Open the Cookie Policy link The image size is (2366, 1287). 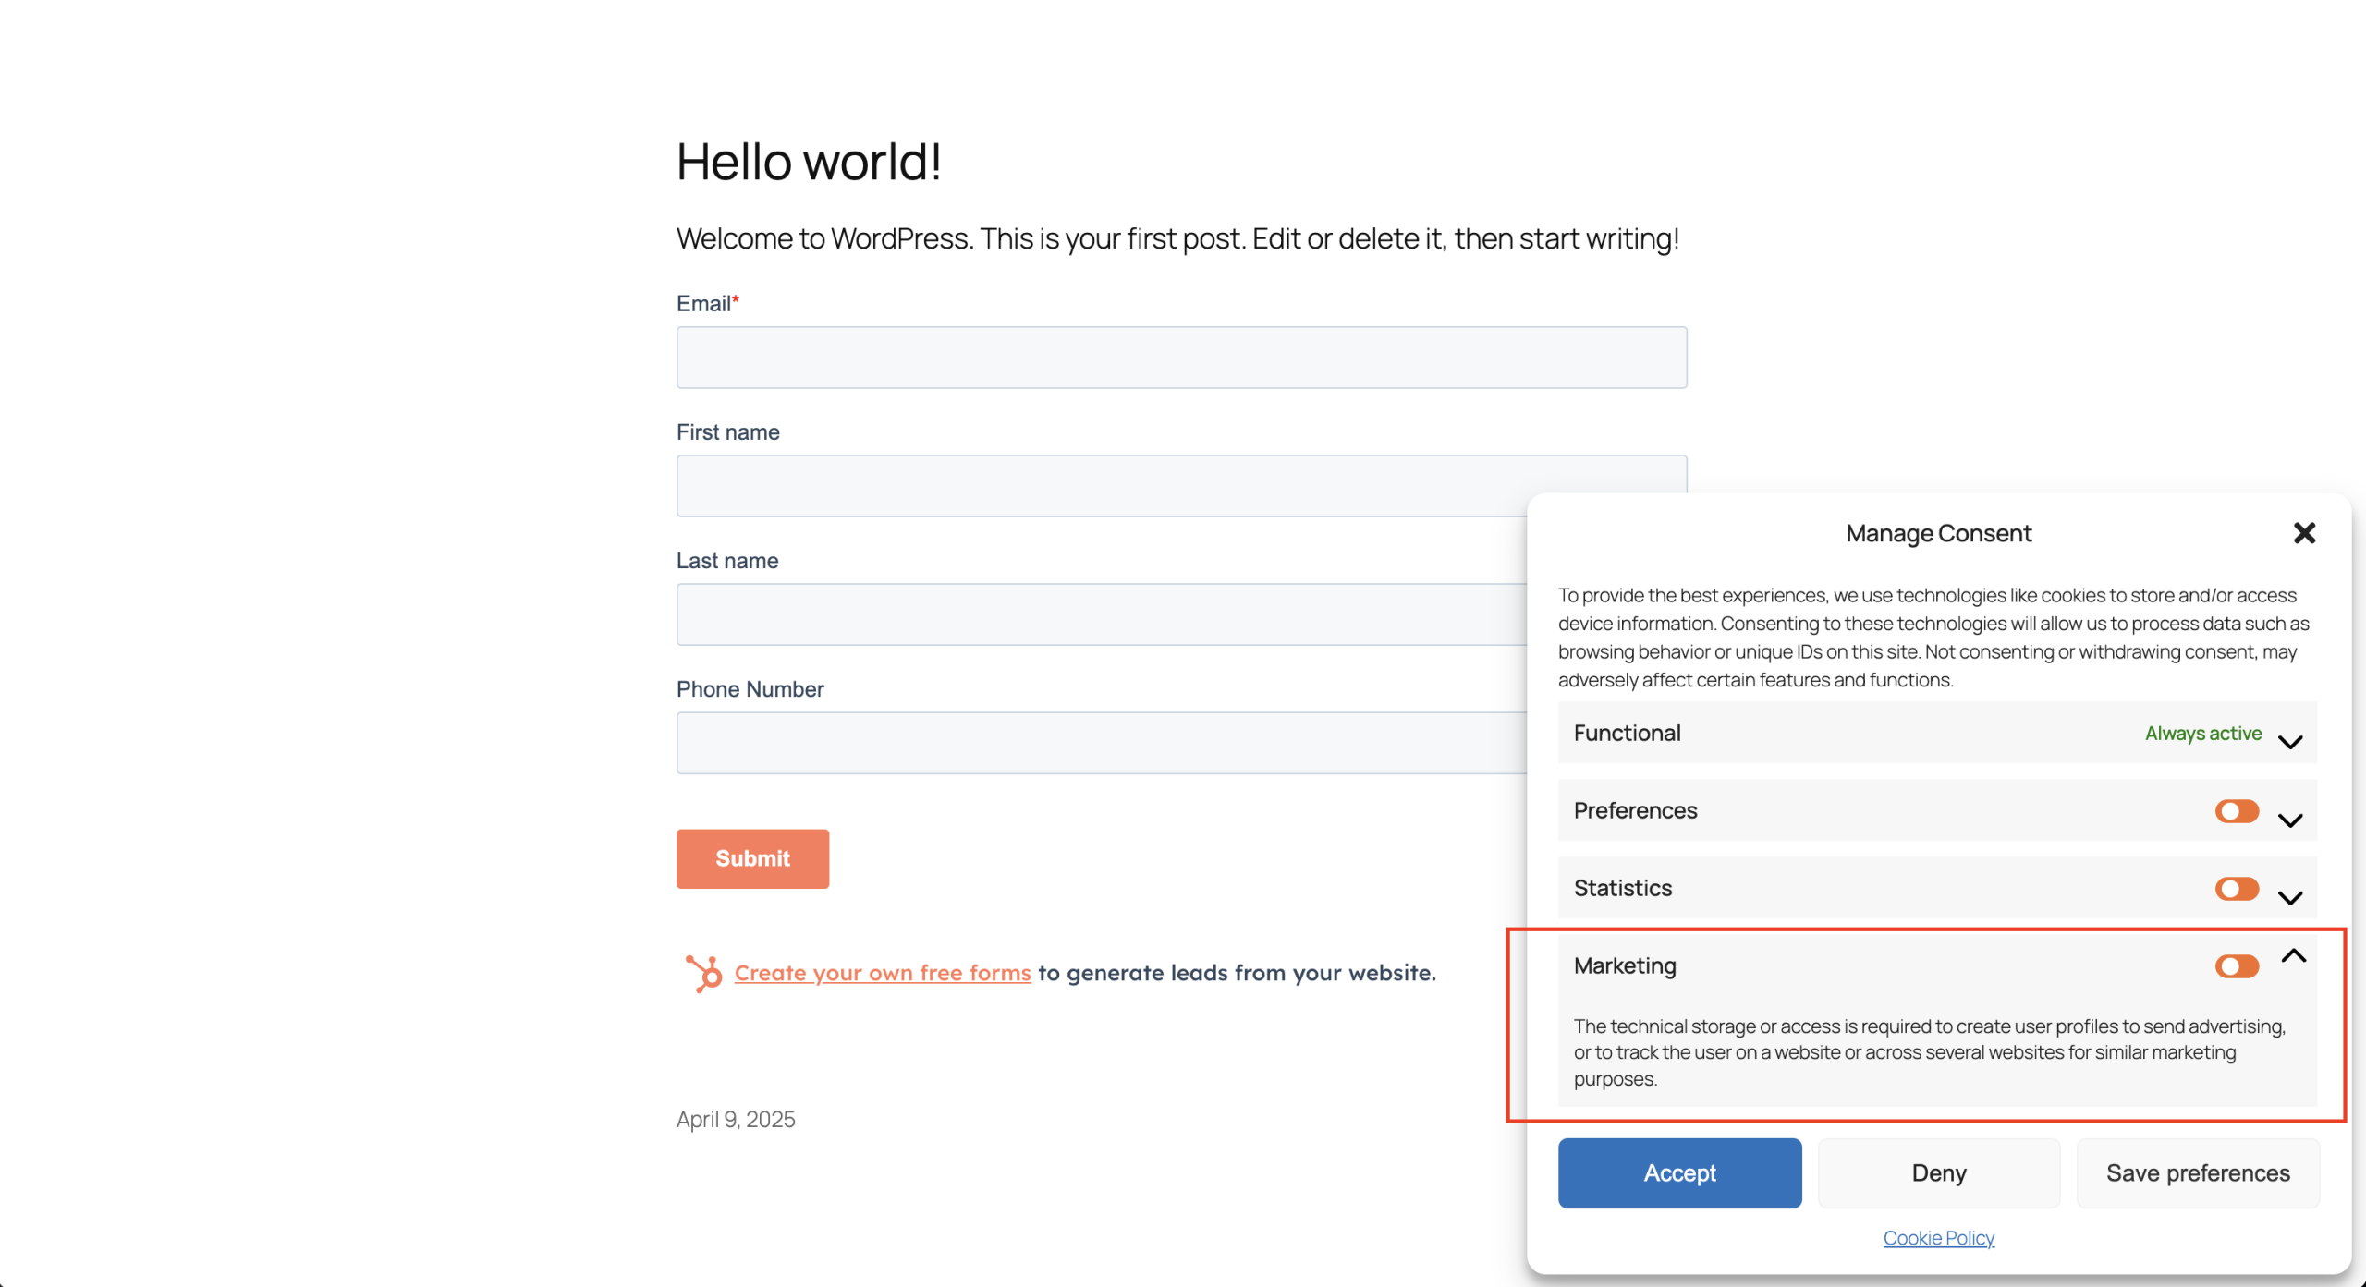[1939, 1237]
